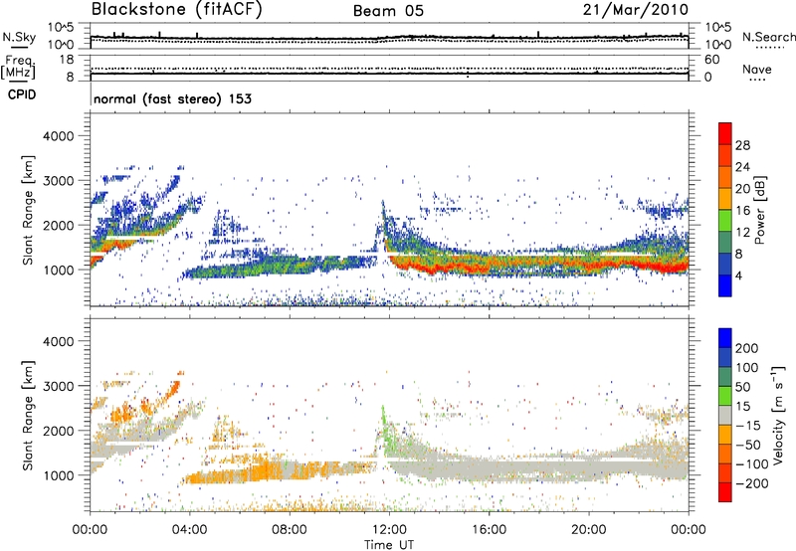Click orange velocity band near 07:00
The height and width of the screenshot is (551, 796).
tap(264, 471)
